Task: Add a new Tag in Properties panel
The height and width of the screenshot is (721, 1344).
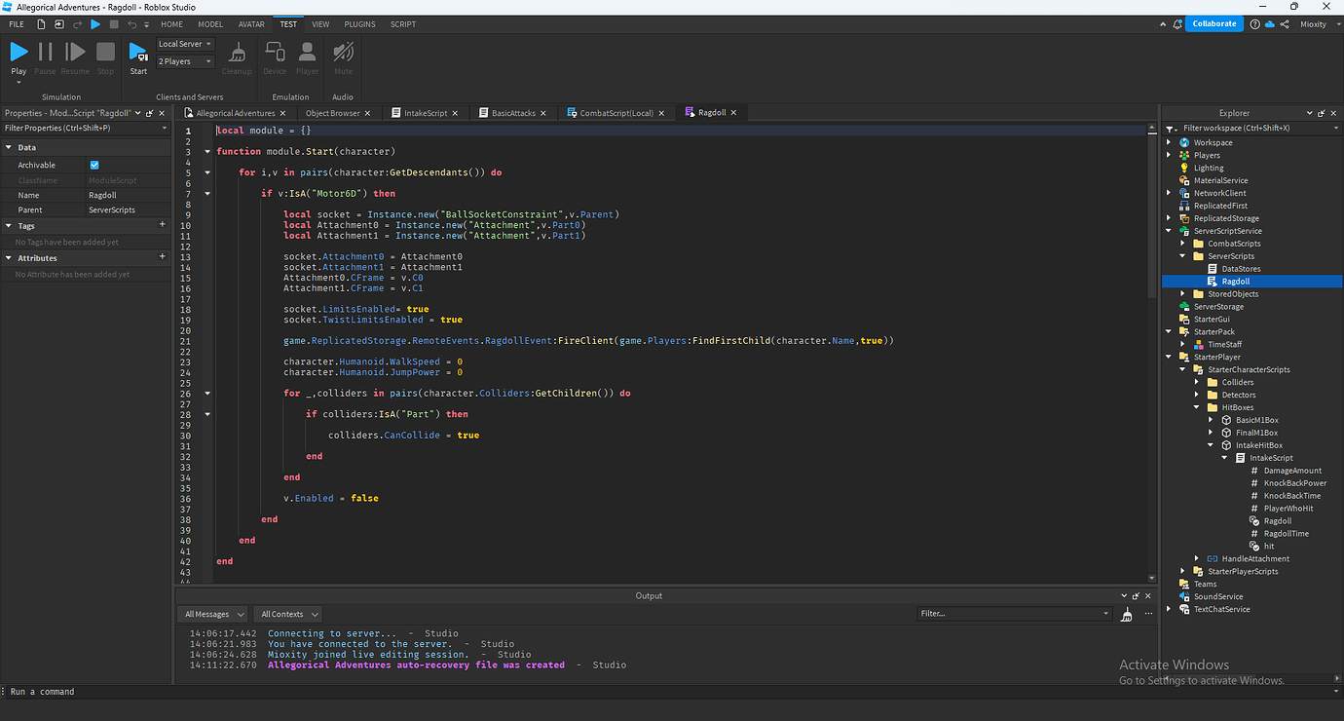Action: 163,224
